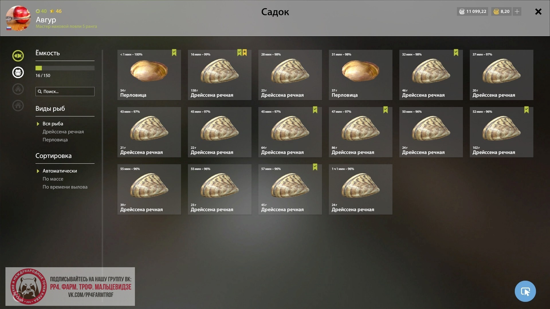
Task: Select the 158 g Дрейссена речная card
Action: (220, 75)
